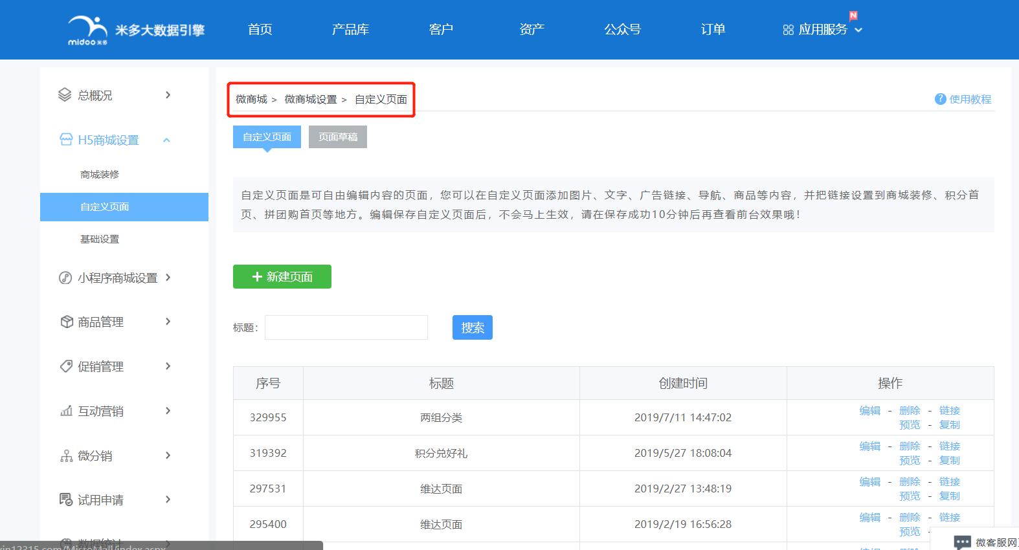Expand the 商品管理 chevron
Viewport: 1019px width, 550px height.
tap(168, 322)
